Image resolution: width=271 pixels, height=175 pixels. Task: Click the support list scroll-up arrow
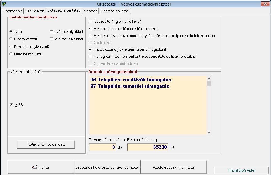[x=209, y=79]
